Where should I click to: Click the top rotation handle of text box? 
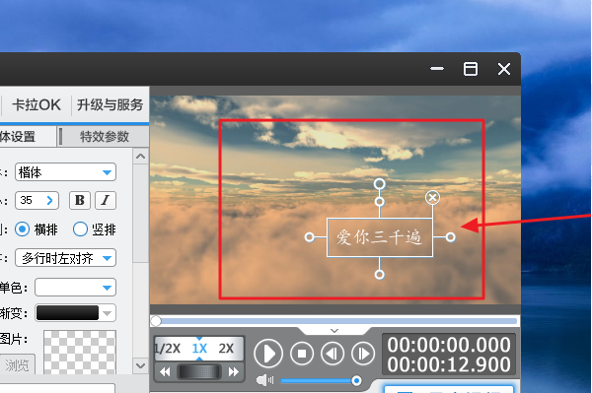(x=380, y=184)
